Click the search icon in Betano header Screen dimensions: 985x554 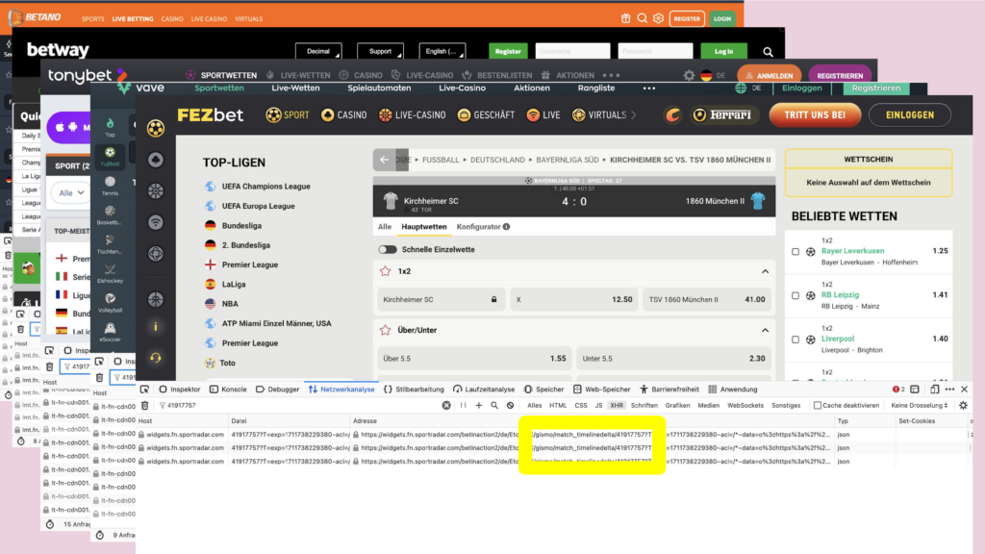642,18
